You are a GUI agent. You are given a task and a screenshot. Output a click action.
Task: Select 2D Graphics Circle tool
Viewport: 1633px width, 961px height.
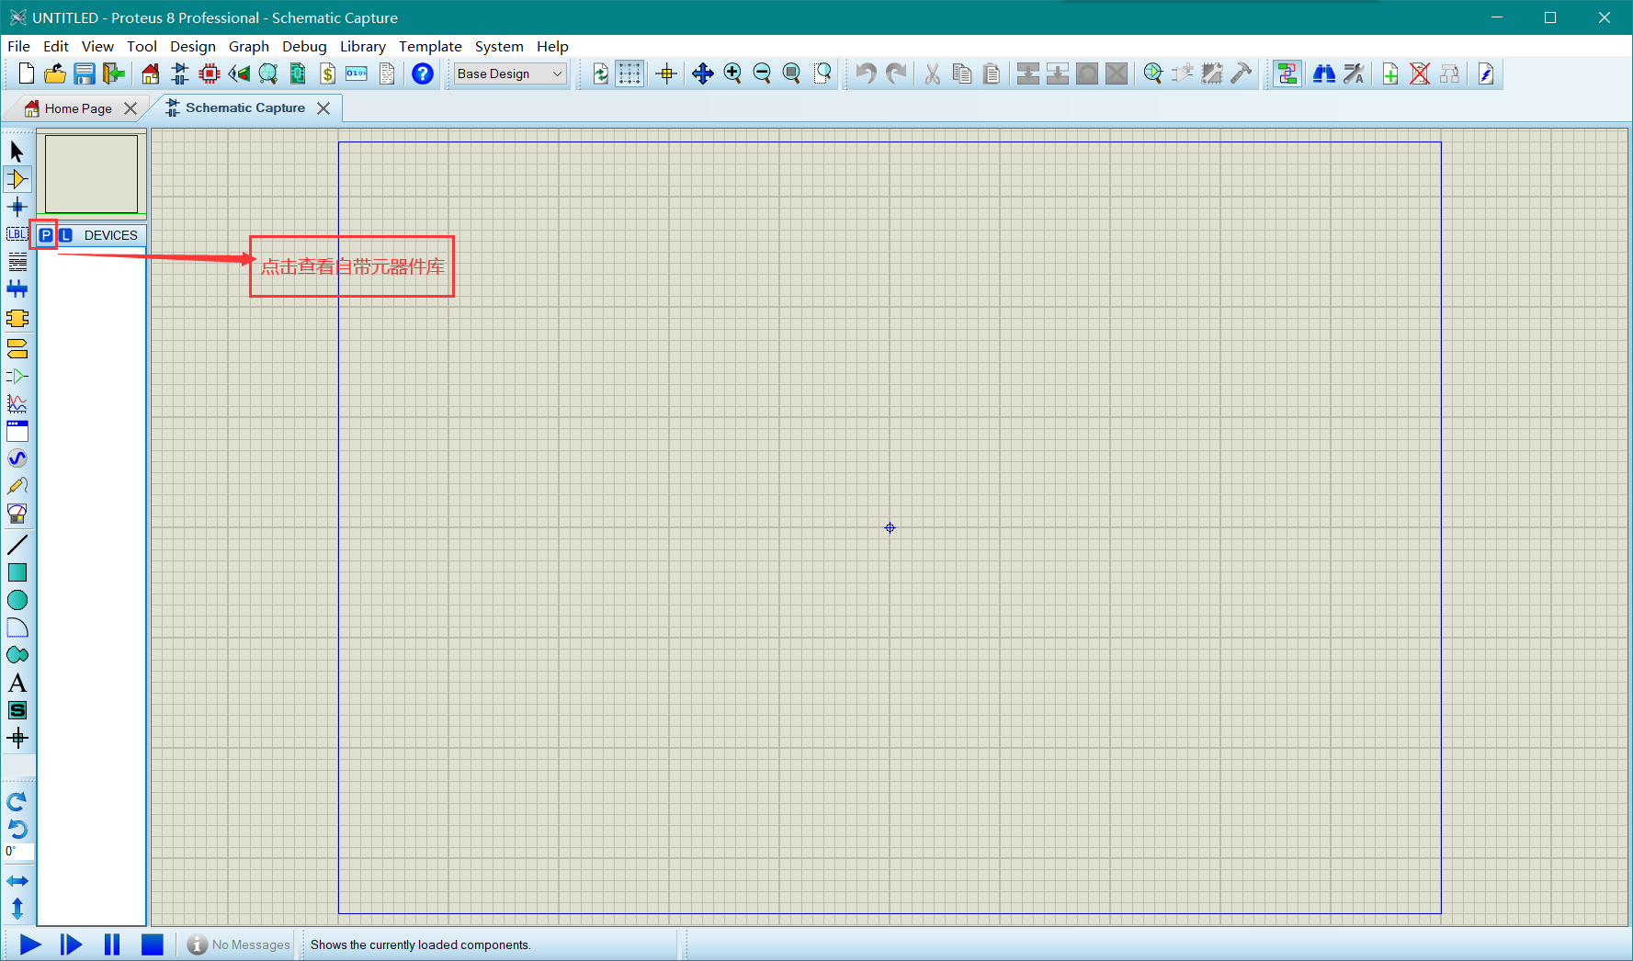point(17,600)
